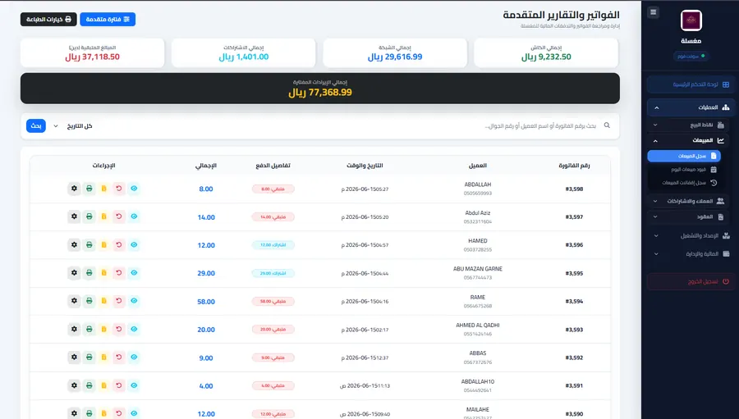
Task: Open the gear icon on the HAMED invoice row
Action: pos(74,245)
